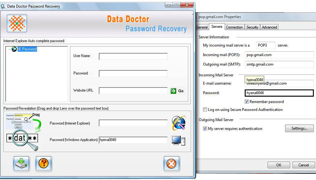Viewport: 316px width, 180px height.
Task: Click the Incoming mail pop.gmail.com field
Action: (x=279, y=55)
